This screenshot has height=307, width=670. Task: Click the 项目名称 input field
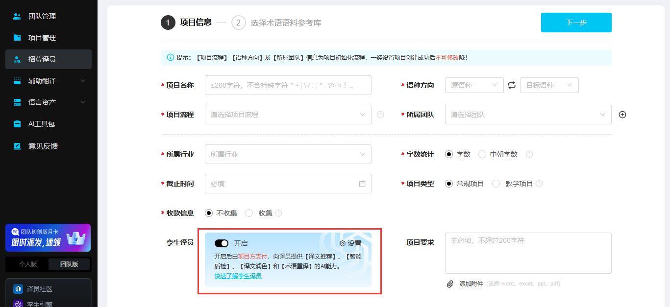pos(288,85)
